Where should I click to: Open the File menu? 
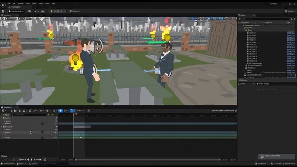click(x=9, y=3)
